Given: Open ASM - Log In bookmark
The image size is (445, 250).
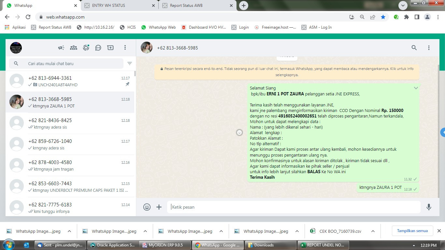Looking at the screenshot, I should click(317, 27).
